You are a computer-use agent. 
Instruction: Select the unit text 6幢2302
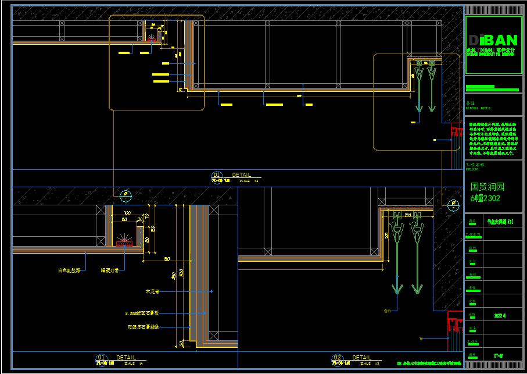pos(485,198)
